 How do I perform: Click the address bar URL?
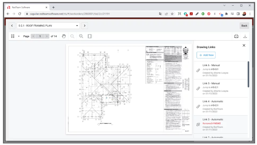[70, 14]
